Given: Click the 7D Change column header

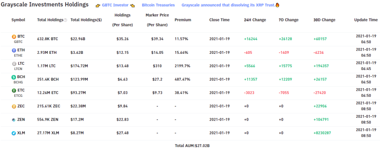Looking at the screenshot, I should (x=289, y=20).
